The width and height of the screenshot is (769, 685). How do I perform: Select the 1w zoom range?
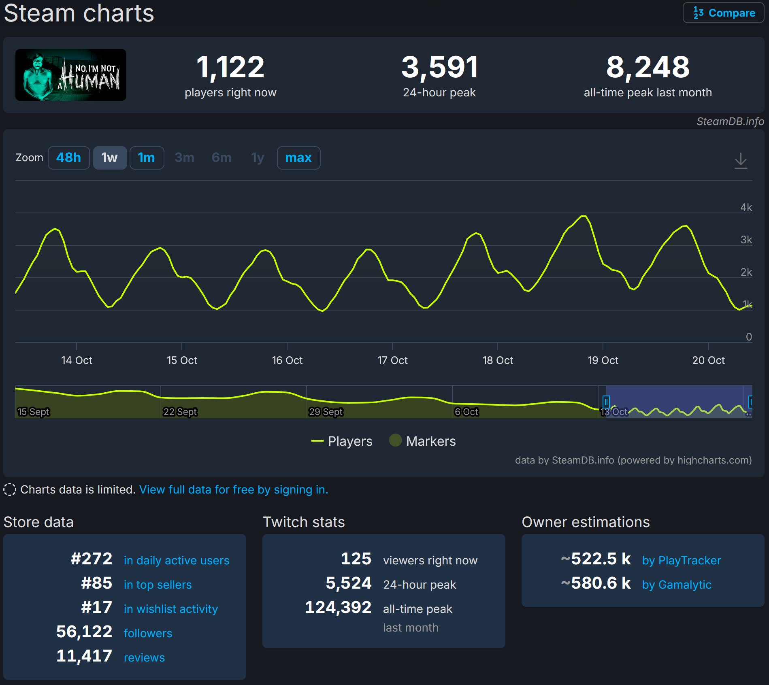[x=110, y=157]
